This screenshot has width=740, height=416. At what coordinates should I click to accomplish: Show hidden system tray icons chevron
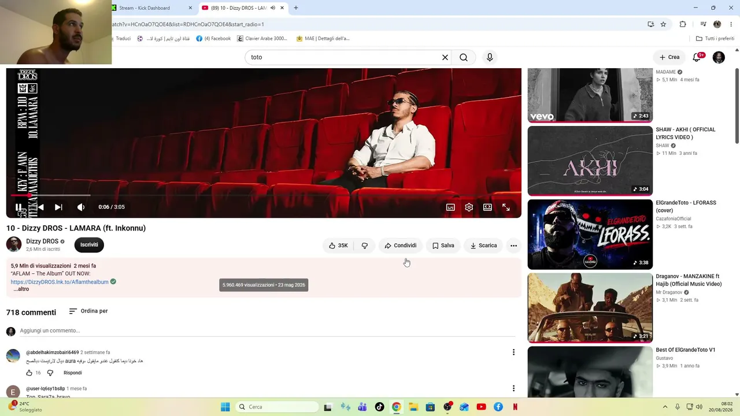click(665, 407)
